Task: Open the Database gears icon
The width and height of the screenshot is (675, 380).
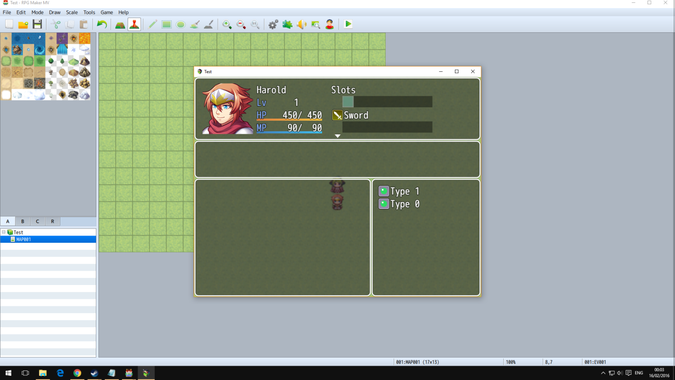Action: point(273,24)
